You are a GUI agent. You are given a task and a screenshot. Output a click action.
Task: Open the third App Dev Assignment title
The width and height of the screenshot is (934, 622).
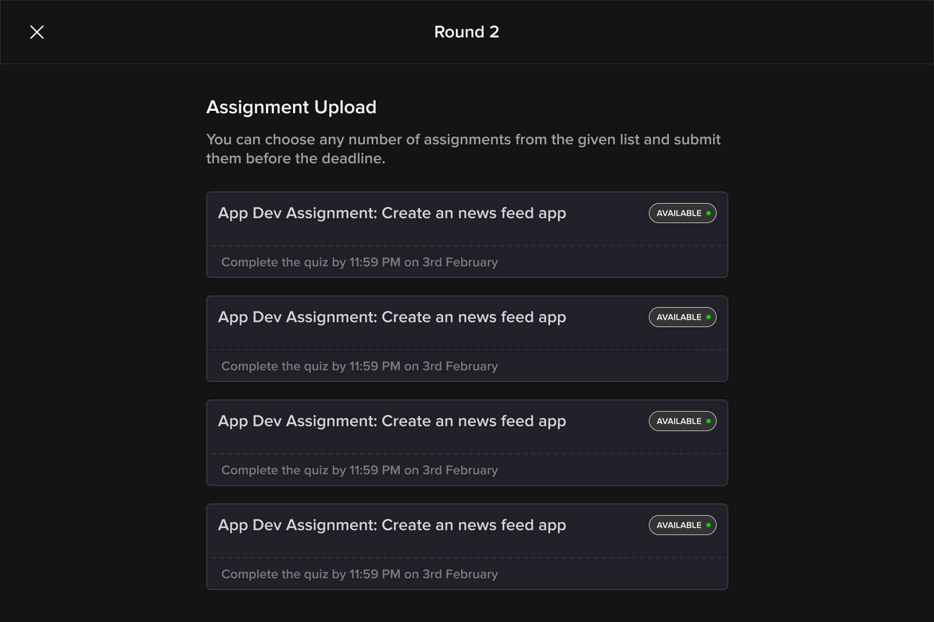(392, 421)
